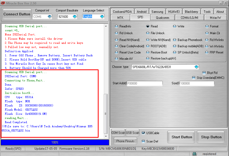Click the Miracle Box title bar logo icon
The image size is (229, 156).
[x=3, y=3]
